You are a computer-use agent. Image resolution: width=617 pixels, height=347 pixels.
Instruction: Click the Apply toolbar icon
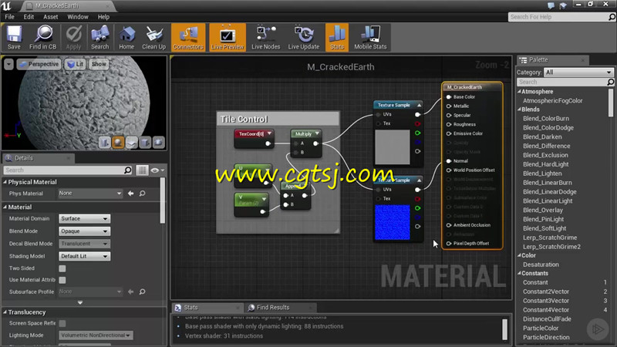(73, 37)
